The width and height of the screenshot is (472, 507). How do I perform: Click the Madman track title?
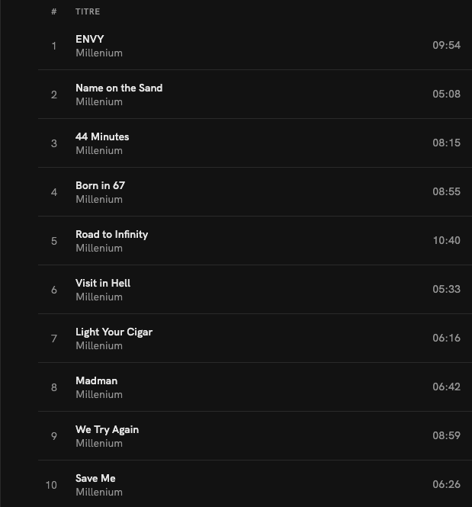(x=96, y=380)
